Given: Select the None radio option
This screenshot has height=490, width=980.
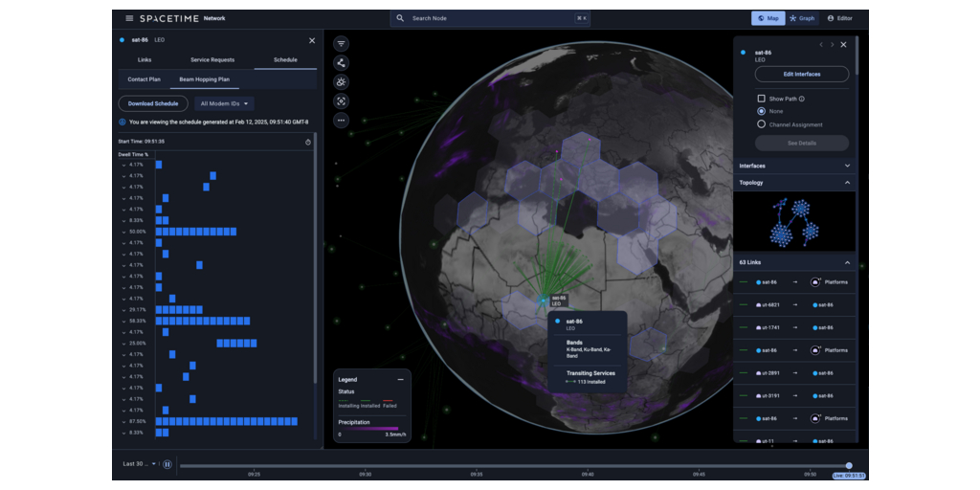Looking at the screenshot, I should [x=761, y=111].
